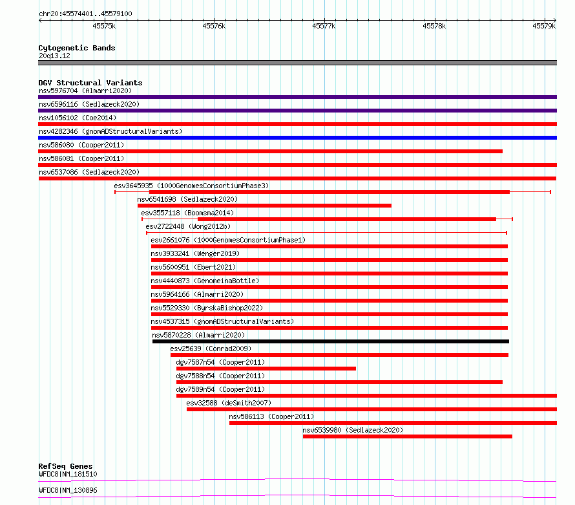
Task: Click the blue nsv4282346 gnomAD variant bar
Action: (x=297, y=138)
